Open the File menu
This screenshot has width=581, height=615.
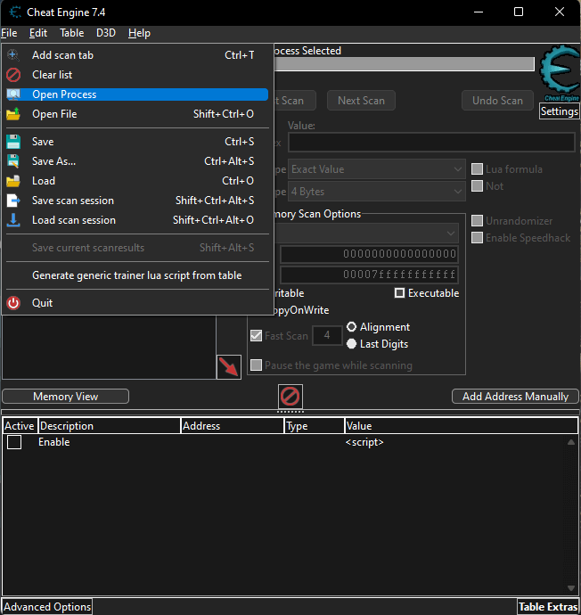(x=9, y=33)
